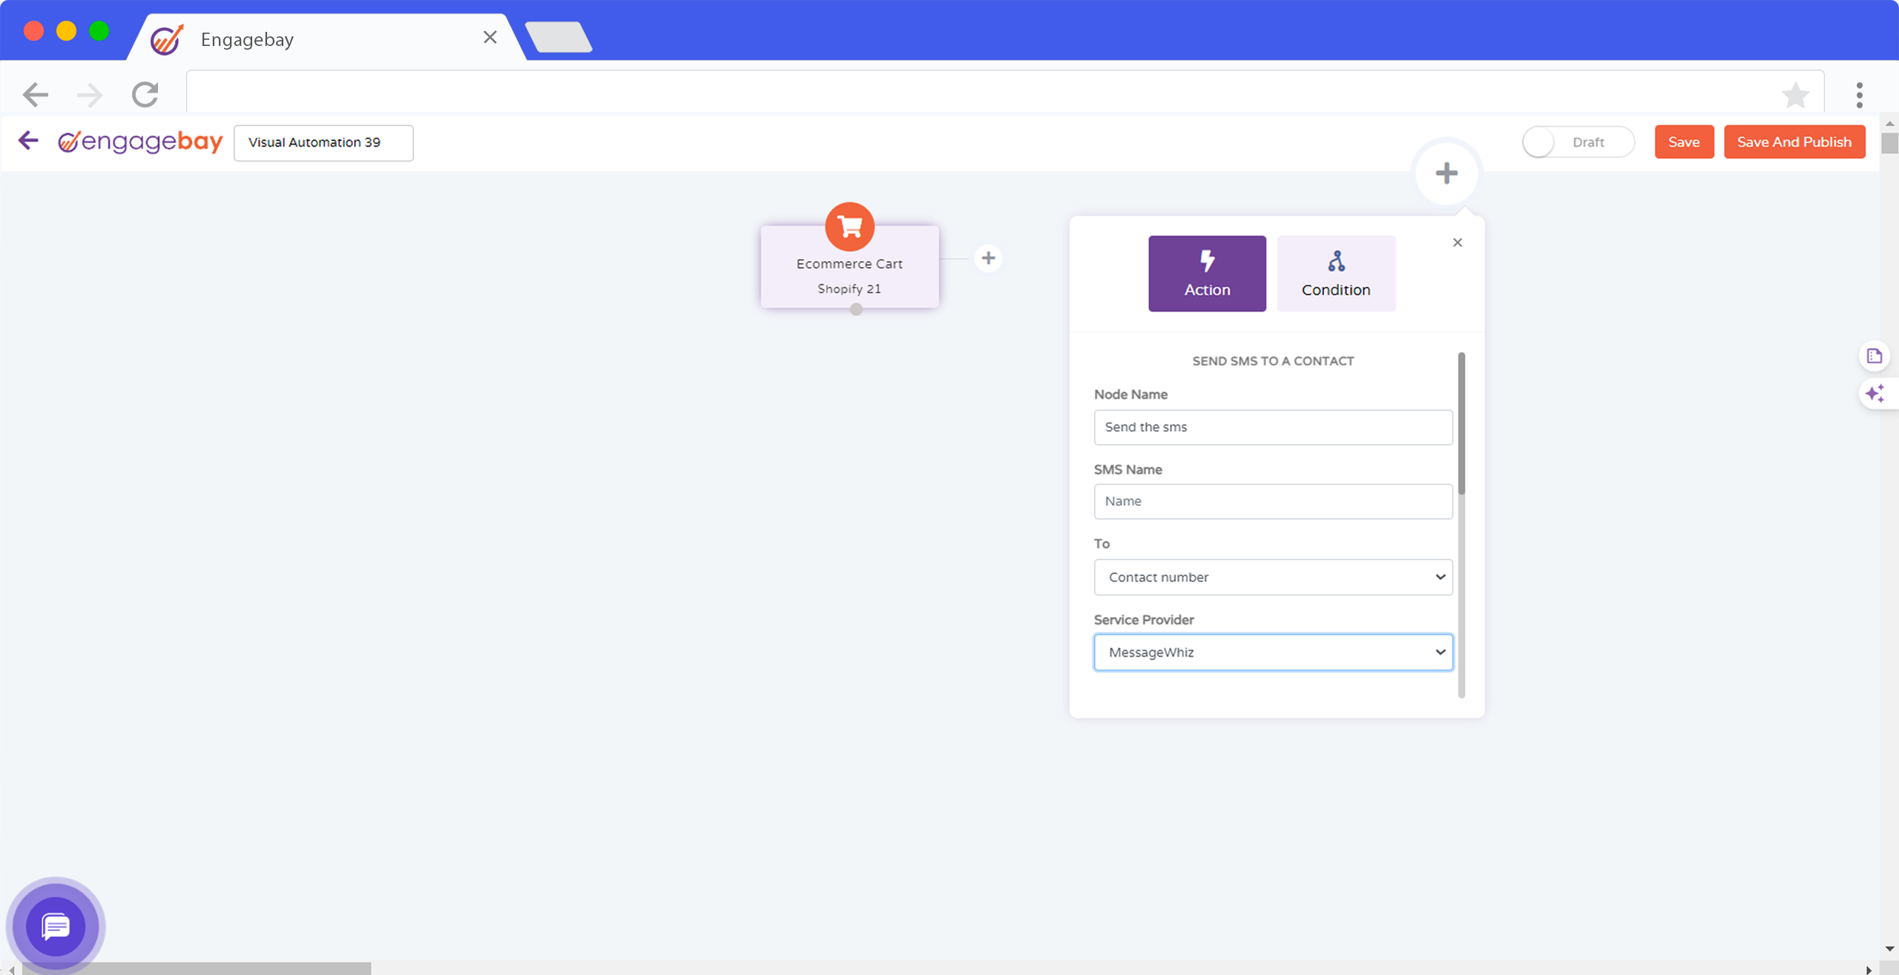The image size is (1899, 975).
Task: Open the live chat bubble icon
Action: pos(56,926)
